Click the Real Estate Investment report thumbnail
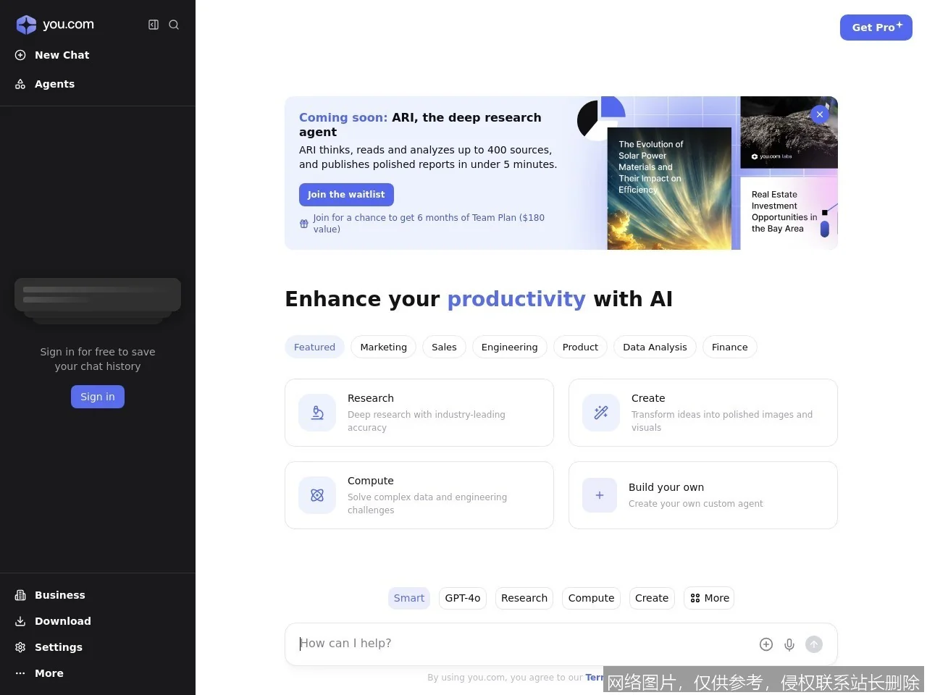The image size is (927, 695). pyautogui.click(x=789, y=214)
